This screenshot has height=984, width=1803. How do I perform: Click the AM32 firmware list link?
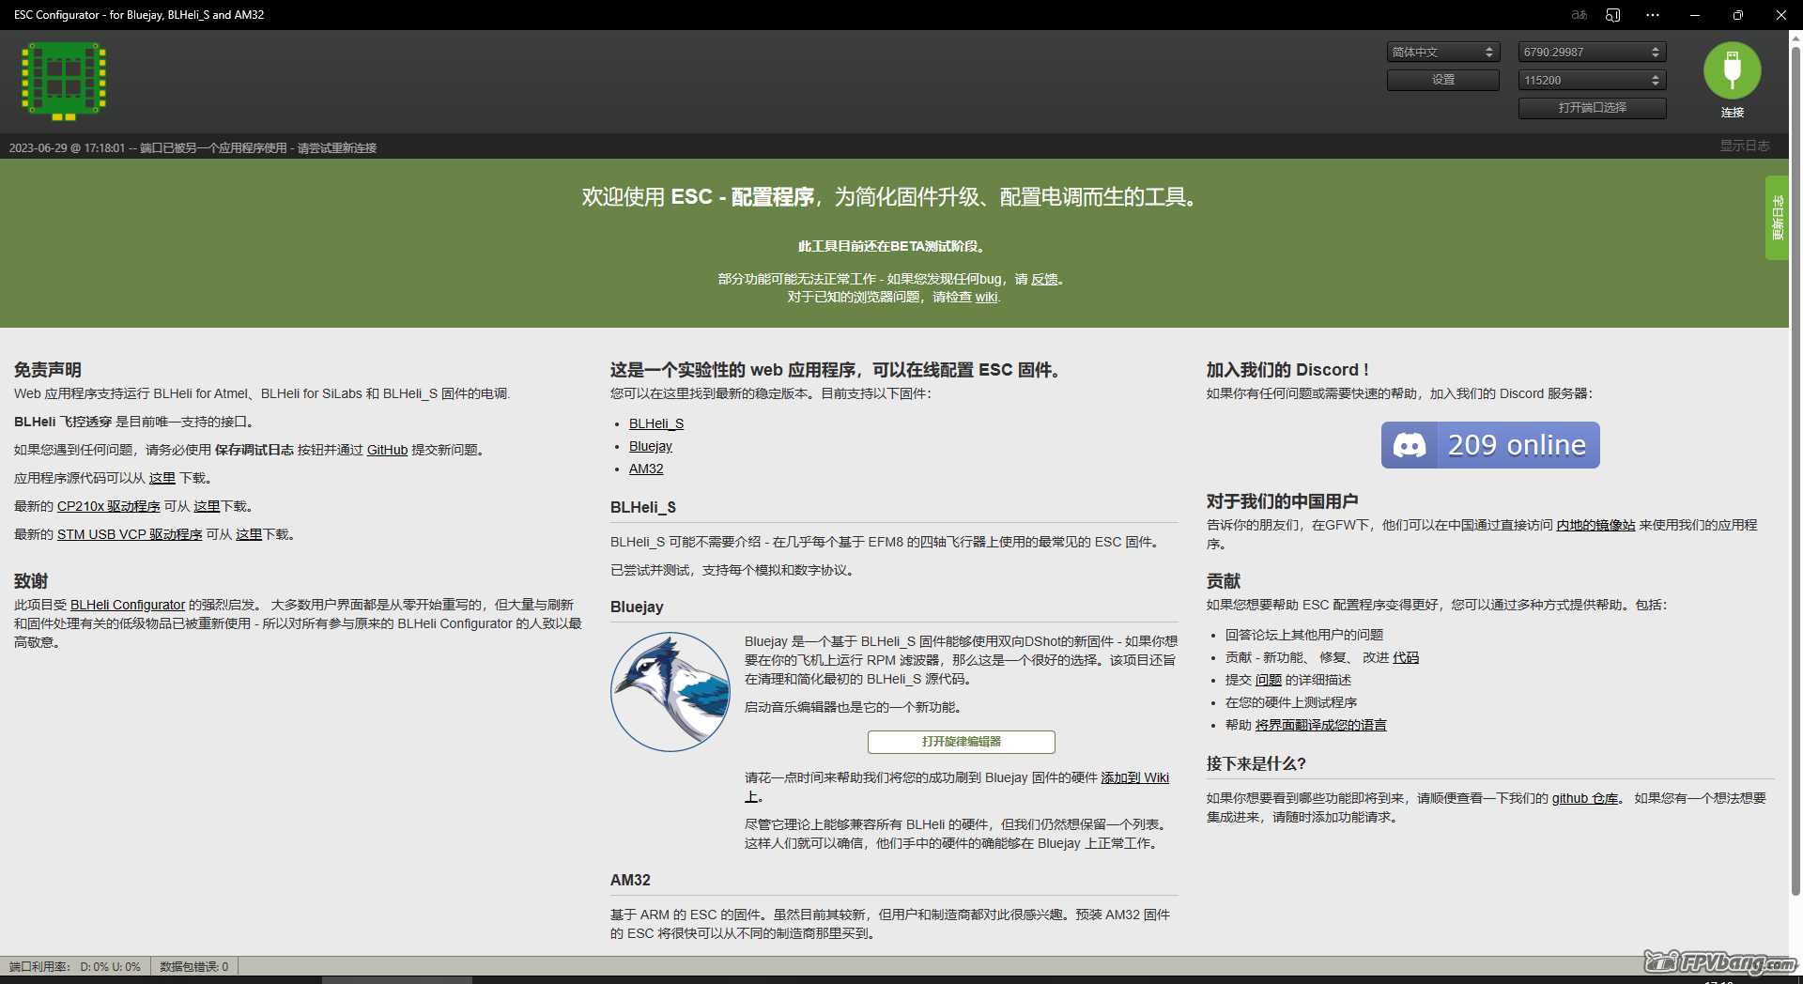coord(646,469)
